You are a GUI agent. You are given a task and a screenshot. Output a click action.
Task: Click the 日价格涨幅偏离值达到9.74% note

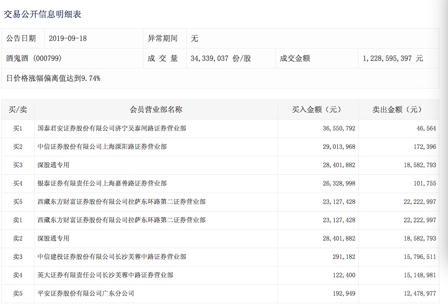click(x=53, y=78)
